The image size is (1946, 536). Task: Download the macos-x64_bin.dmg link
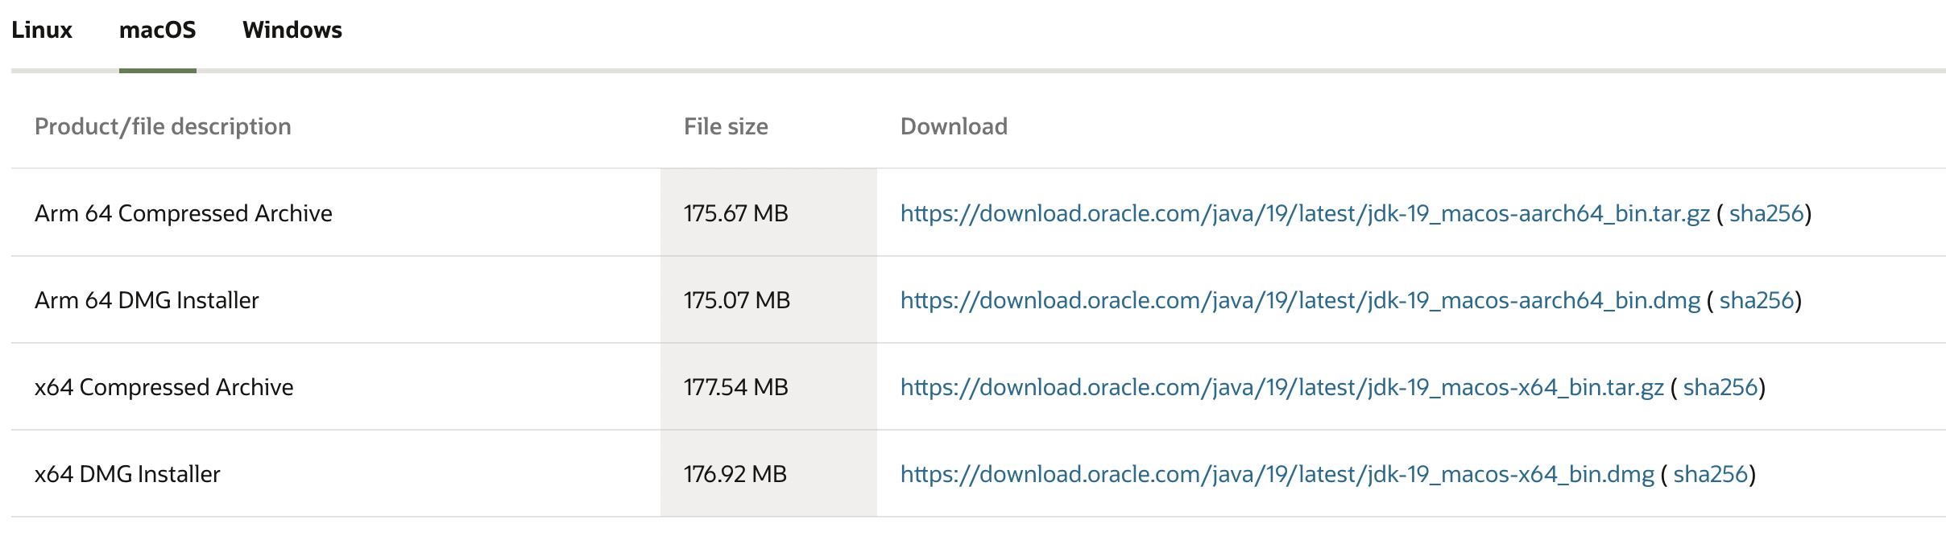coord(1277,474)
